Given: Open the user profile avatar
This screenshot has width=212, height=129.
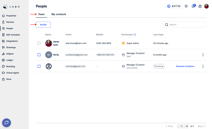Looking at the screenshot, I should pyautogui.click(x=206, y=6).
